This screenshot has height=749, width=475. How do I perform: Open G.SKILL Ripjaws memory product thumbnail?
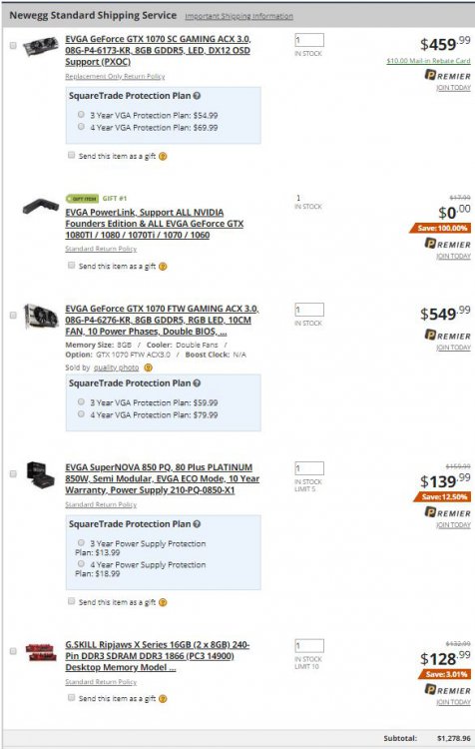[41, 652]
